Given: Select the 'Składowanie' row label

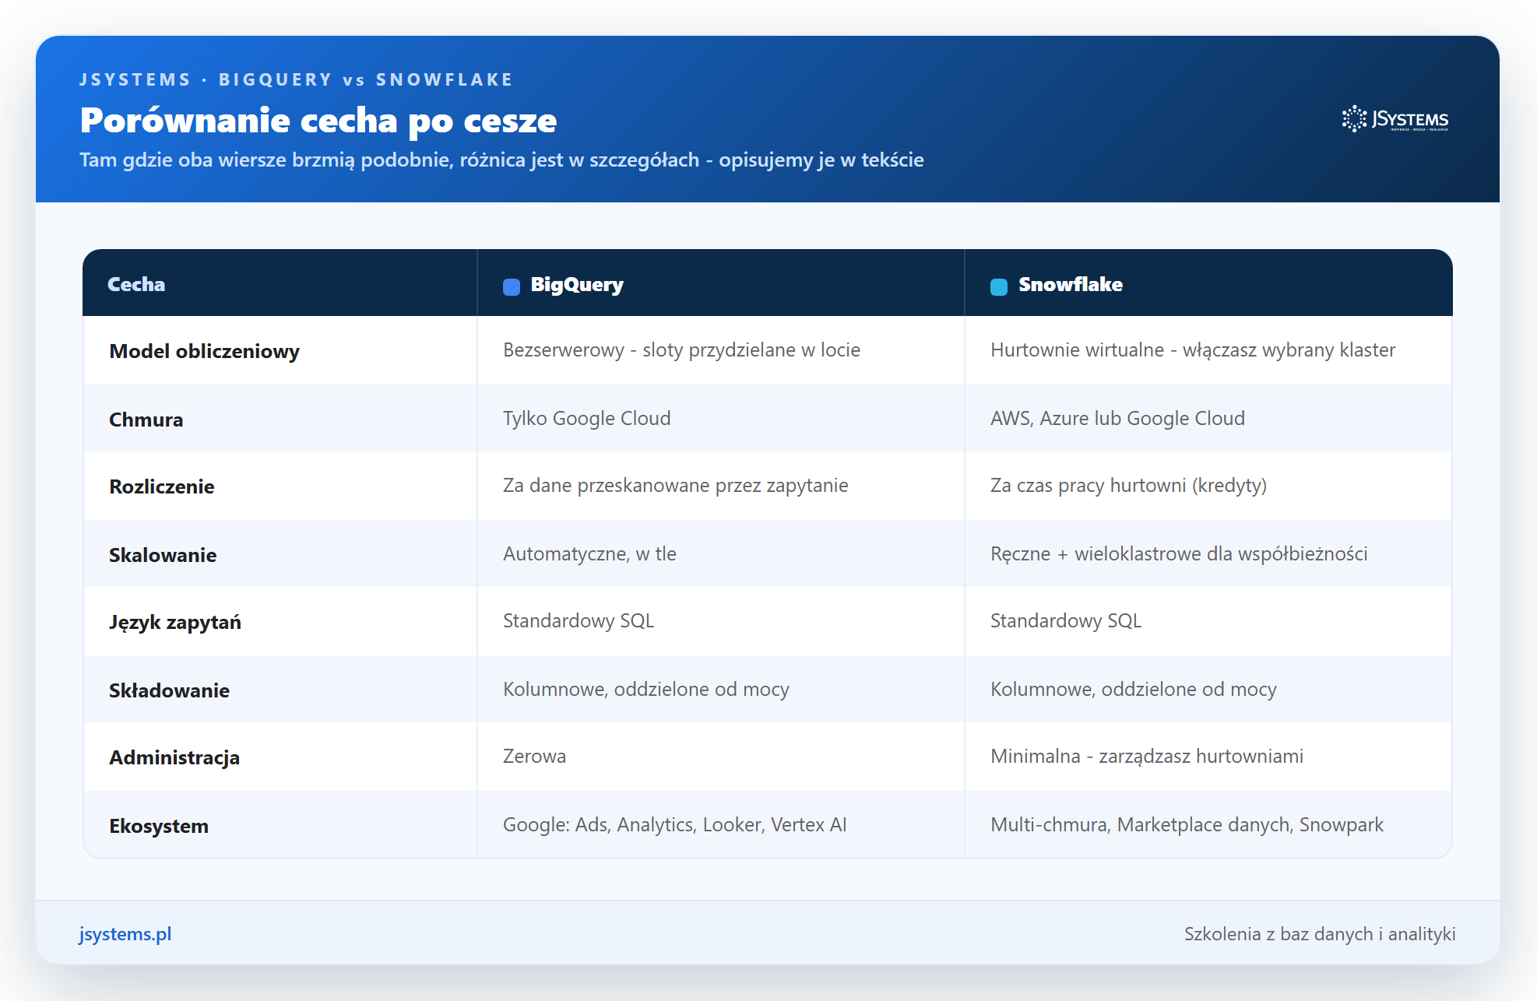Looking at the screenshot, I should tap(169, 690).
